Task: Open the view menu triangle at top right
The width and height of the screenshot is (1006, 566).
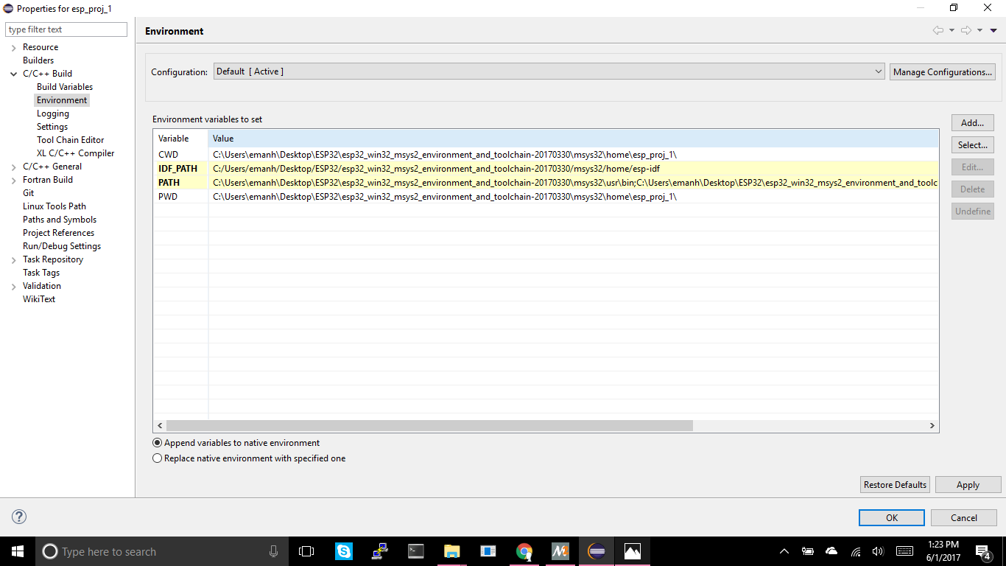Action: coord(993,31)
